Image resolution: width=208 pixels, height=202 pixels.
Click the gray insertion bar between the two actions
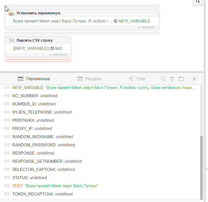82,33
